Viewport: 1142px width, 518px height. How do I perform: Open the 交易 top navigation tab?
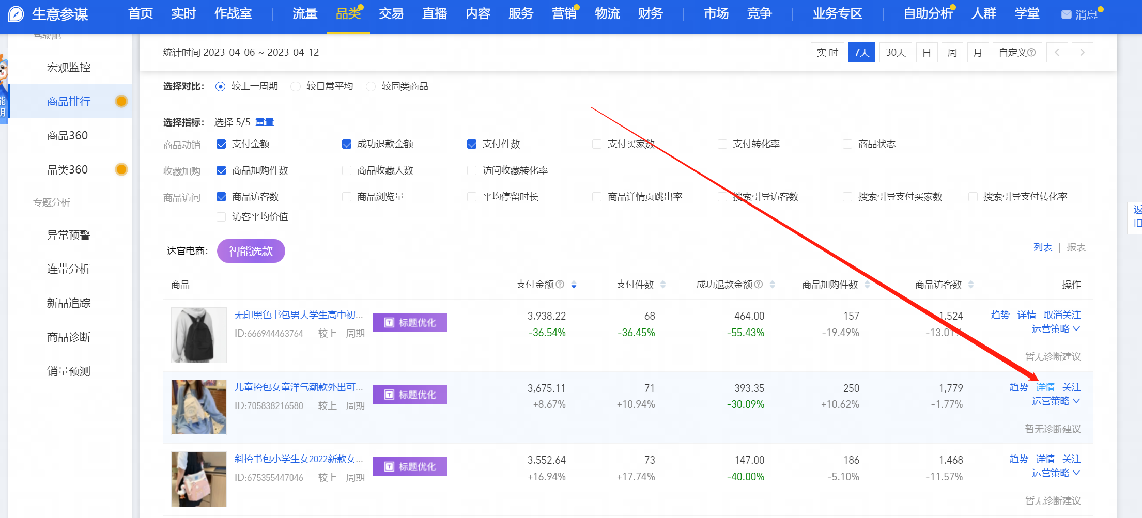391,14
